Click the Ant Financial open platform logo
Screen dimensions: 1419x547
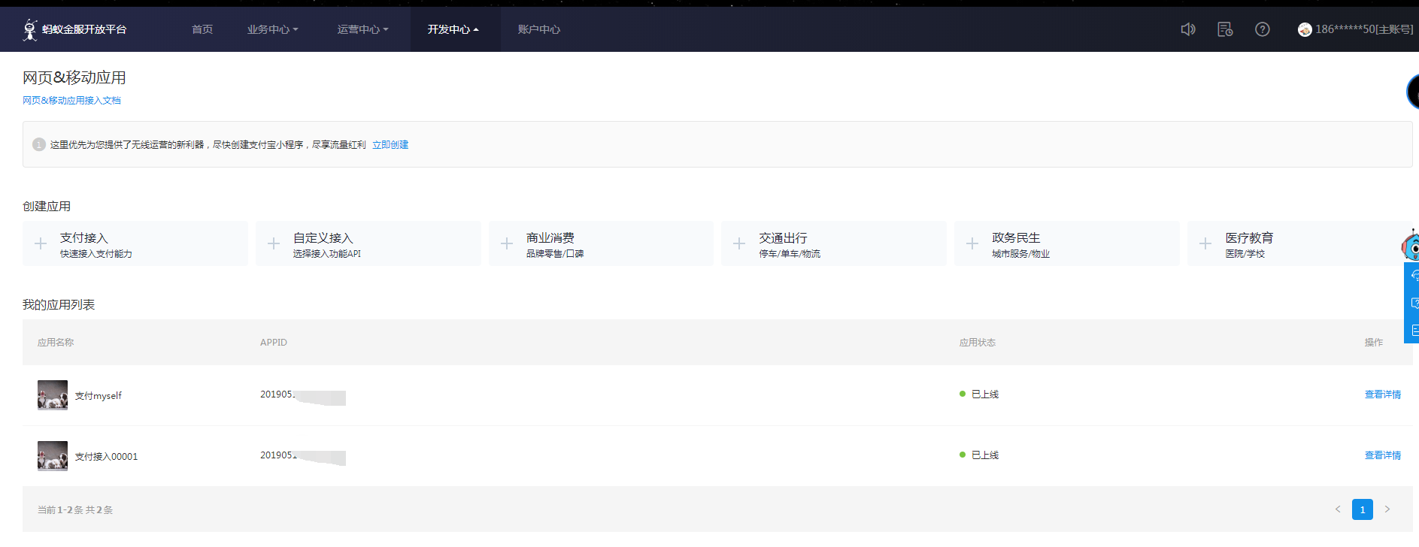click(x=74, y=29)
